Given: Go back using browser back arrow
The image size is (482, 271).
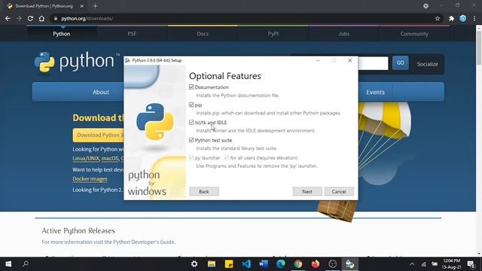Looking at the screenshot, I should (8, 18).
